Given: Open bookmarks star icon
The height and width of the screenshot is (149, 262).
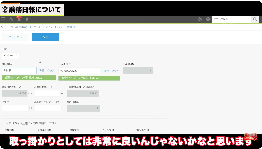Looking at the screenshot, I should tap(27, 19).
